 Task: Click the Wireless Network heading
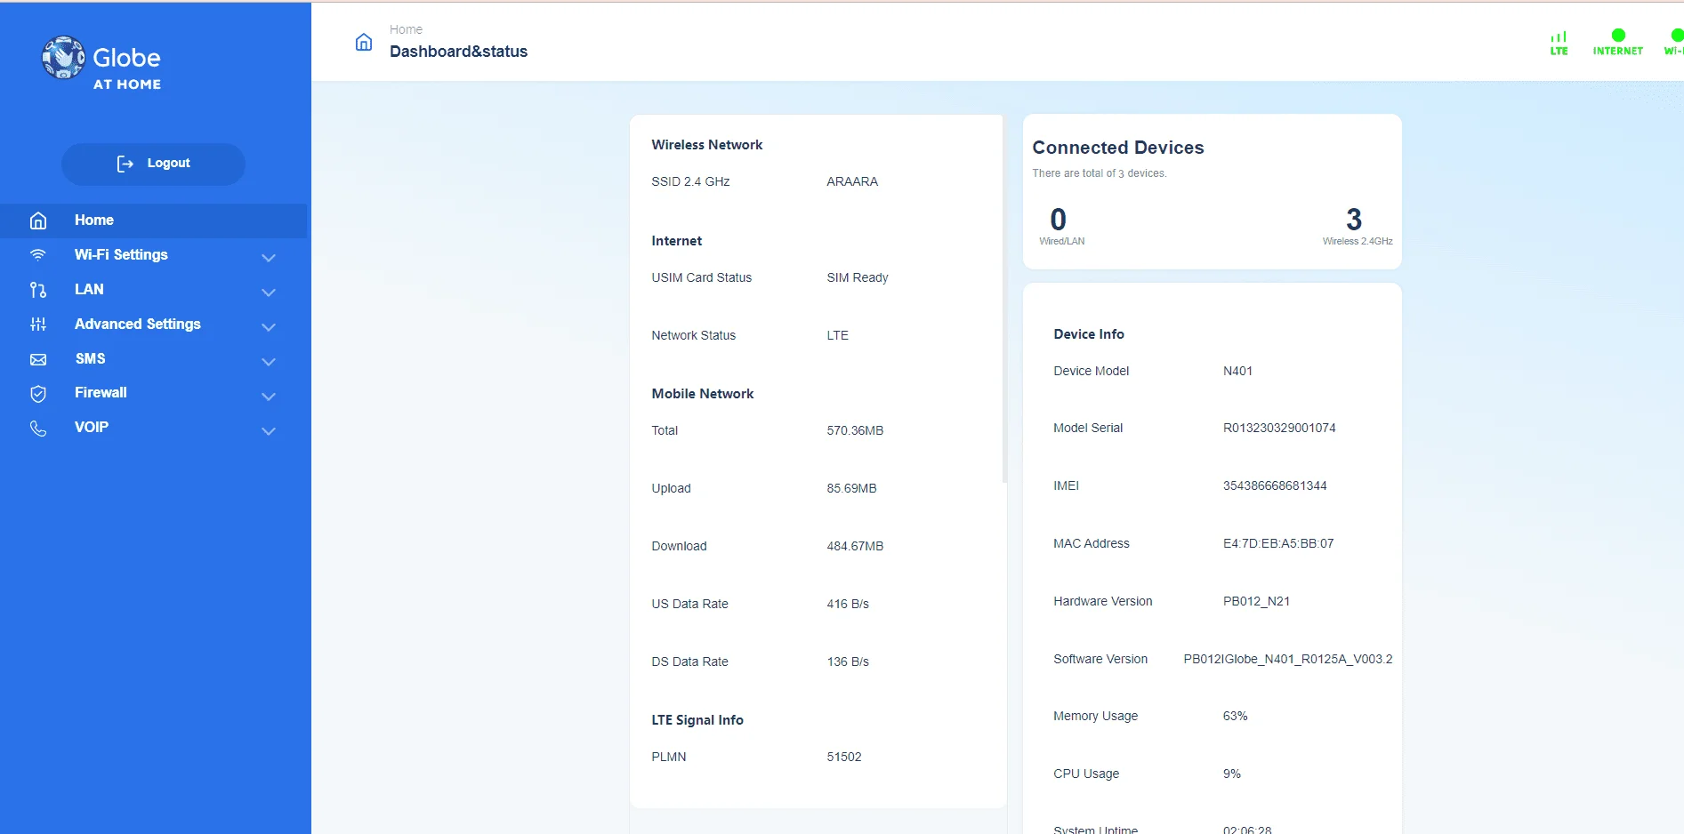pos(706,145)
